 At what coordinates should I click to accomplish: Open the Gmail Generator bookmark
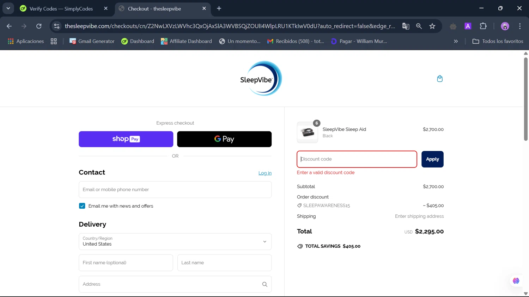pos(92,41)
